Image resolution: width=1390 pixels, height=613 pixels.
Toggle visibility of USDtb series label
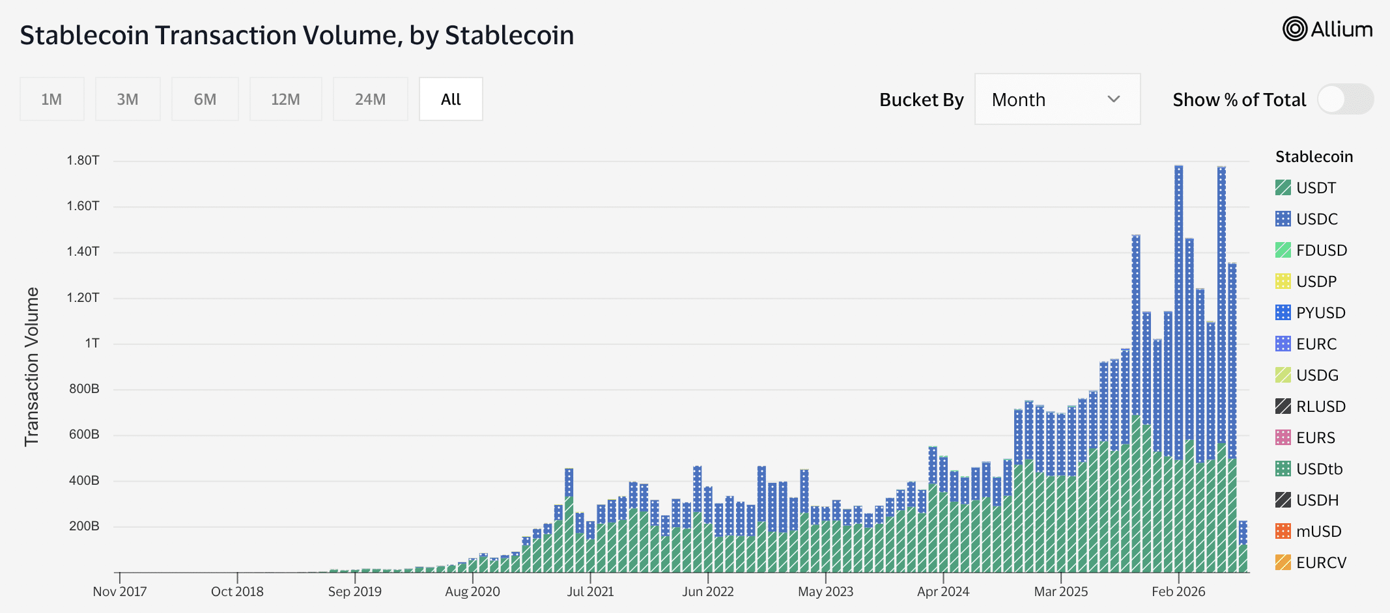point(1320,469)
